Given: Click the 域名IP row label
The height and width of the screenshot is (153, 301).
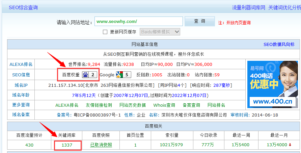Looking at the screenshot, I should [21, 85].
